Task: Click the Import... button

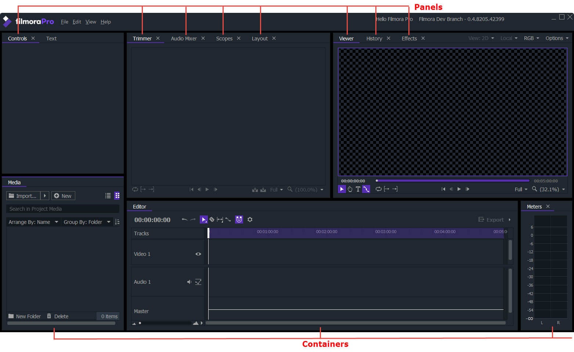Action: tap(23, 196)
